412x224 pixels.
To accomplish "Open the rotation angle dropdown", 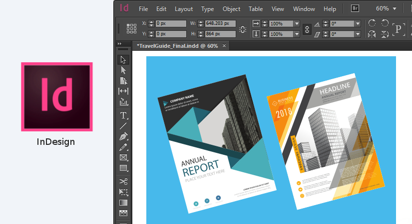I will click(x=358, y=23).
